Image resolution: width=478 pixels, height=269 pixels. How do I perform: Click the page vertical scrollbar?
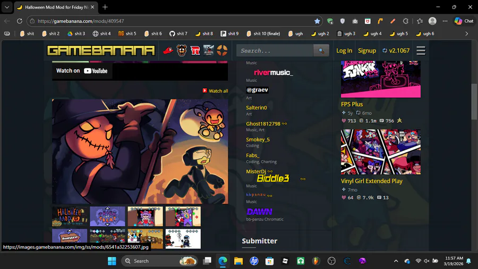coord(474,102)
